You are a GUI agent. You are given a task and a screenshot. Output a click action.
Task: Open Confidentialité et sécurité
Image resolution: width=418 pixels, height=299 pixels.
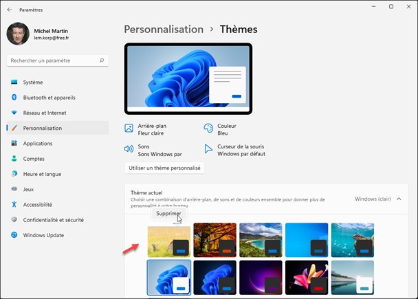pyautogui.click(x=58, y=220)
